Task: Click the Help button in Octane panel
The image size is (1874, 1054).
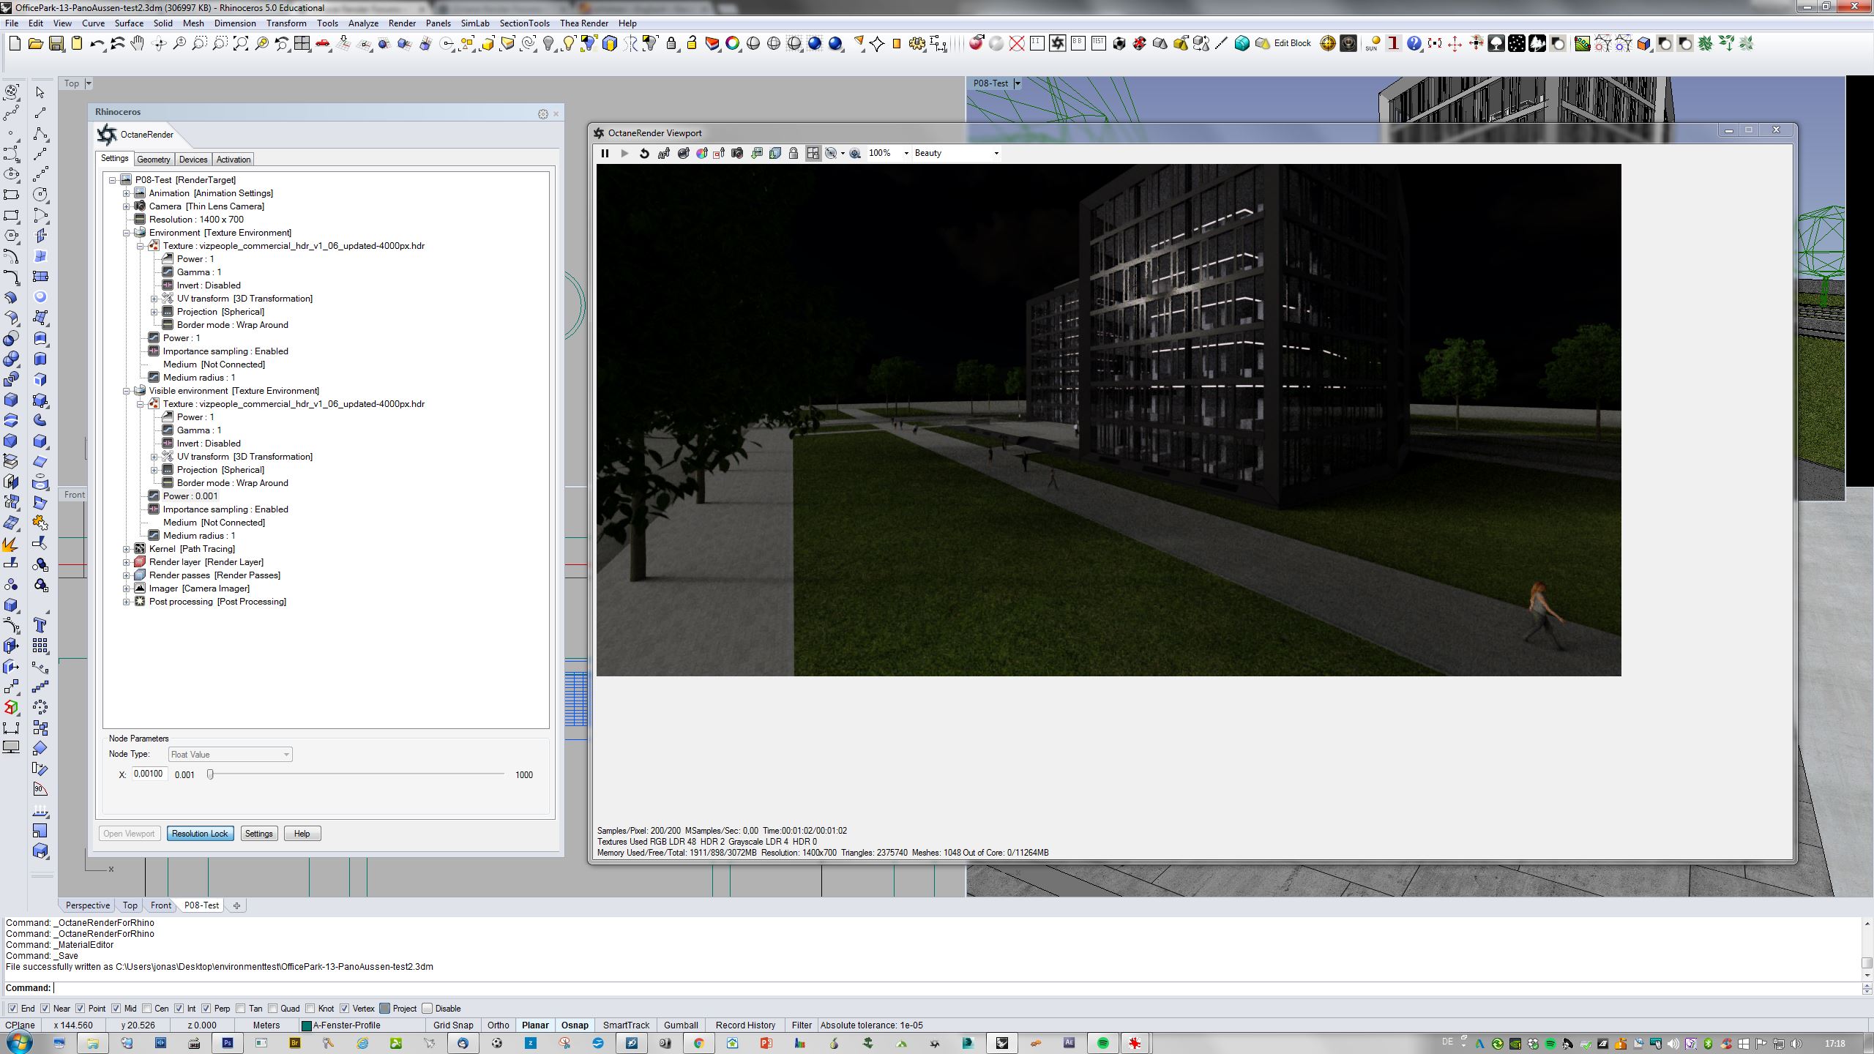Action: (302, 834)
